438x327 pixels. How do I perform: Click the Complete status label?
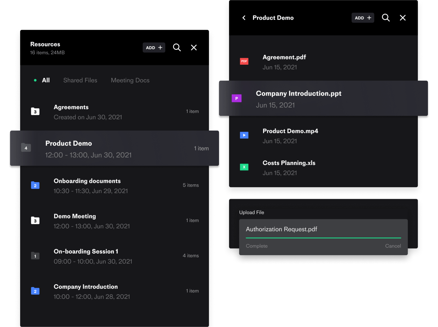[257, 246]
